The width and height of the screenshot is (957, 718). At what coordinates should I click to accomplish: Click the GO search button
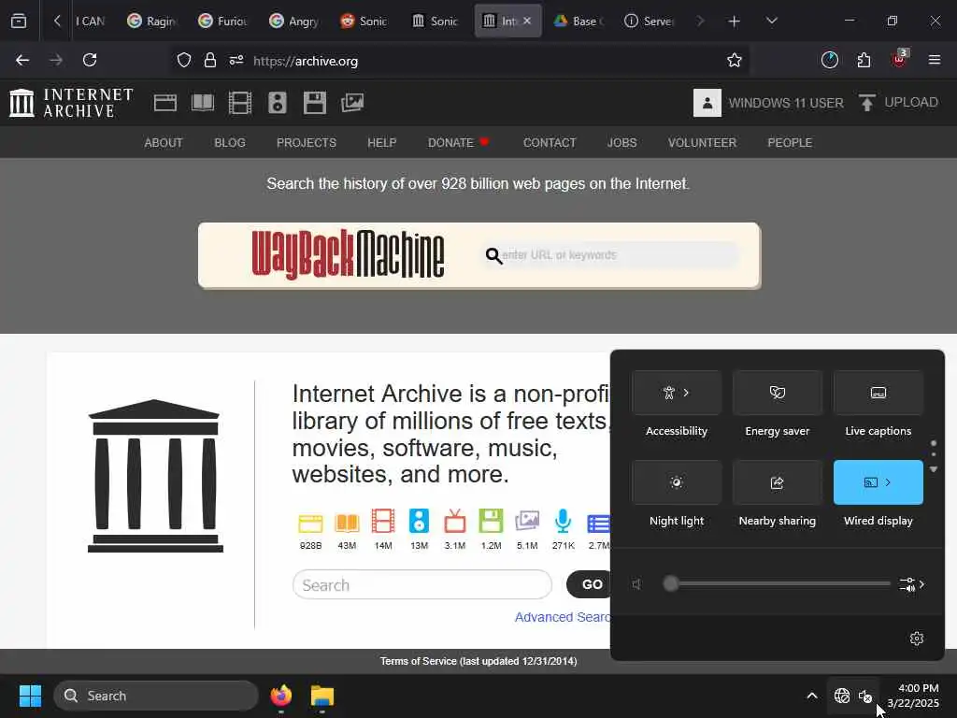589,584
